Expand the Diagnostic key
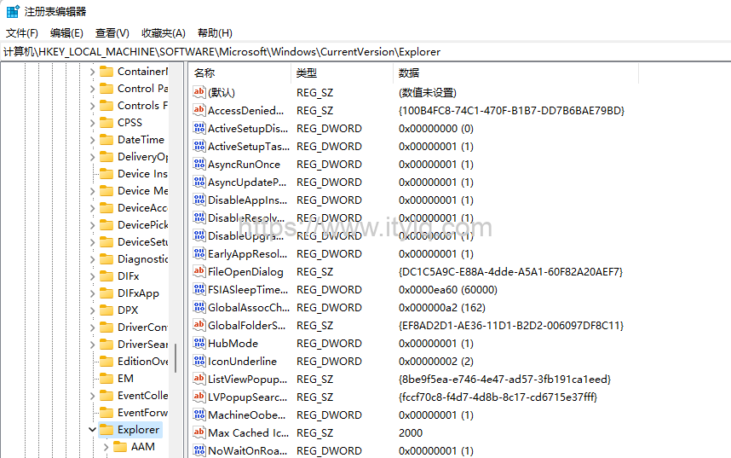The width and height of the screenshot is (731, 458). click(92, 259)
